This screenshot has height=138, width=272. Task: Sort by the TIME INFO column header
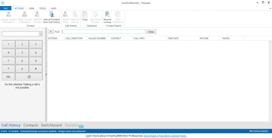point(183,38)
